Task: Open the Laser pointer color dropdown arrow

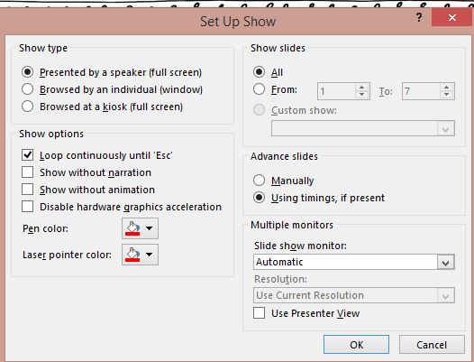Action: (x=150, y=255)
